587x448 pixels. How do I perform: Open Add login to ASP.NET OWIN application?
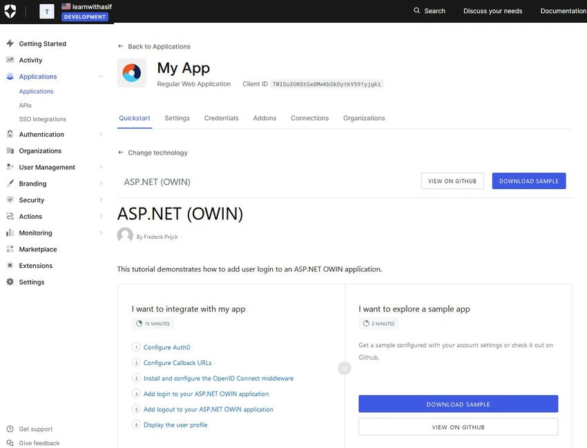[206, 393]
